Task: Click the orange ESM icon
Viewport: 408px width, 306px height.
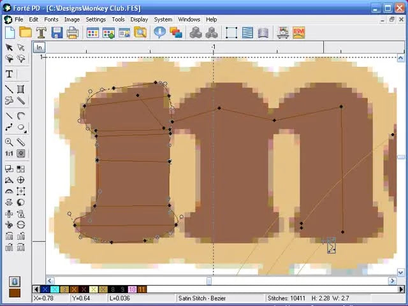Action: click(299, 33)
